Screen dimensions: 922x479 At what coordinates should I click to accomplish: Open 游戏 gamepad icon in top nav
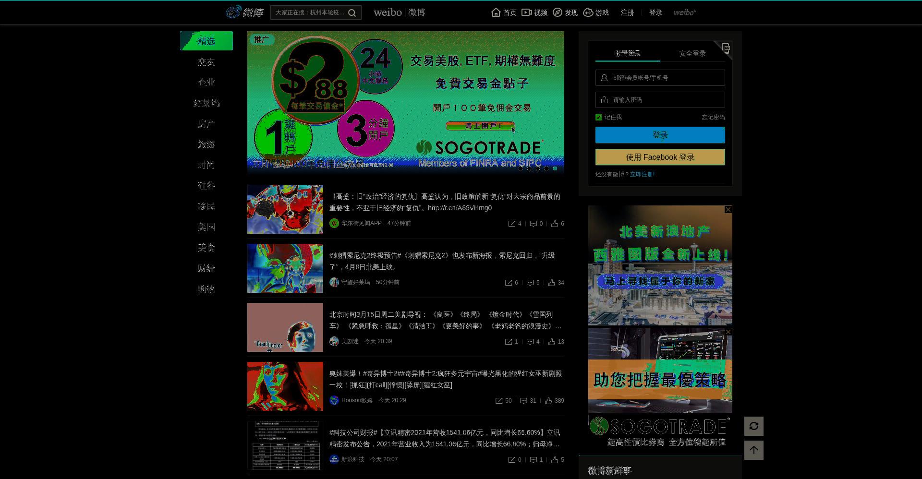(x=588, y=12)
